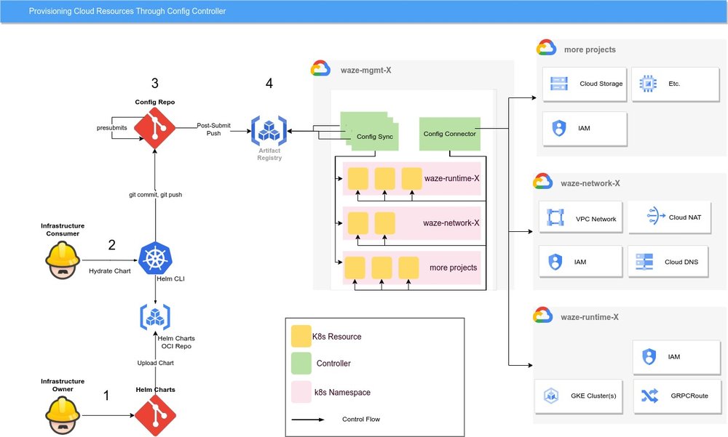Click the red Helm Charts git icon
728x437 pixels.
click(x=155, y=416)
